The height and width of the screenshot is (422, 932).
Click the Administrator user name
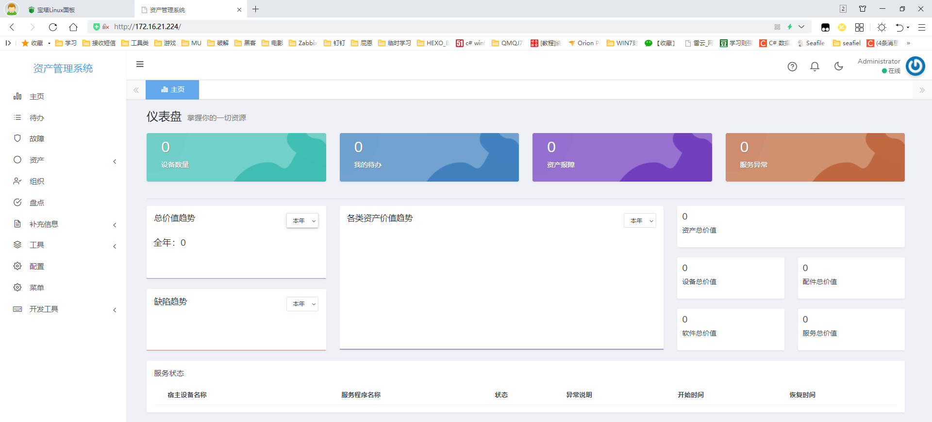(879, 61)
